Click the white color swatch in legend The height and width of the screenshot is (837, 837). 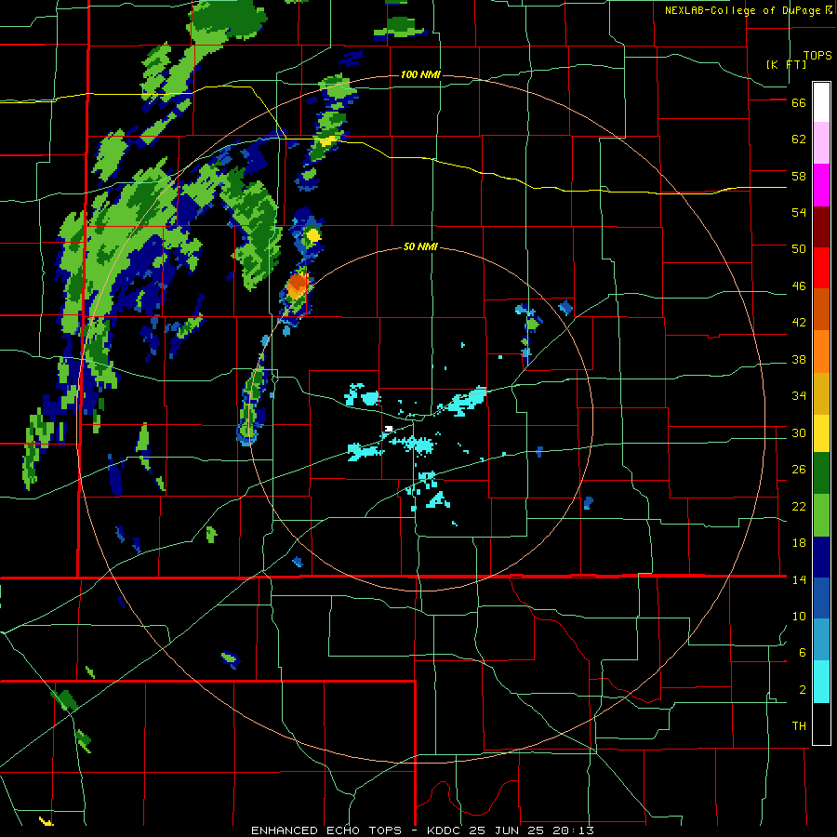coord(821,102)
